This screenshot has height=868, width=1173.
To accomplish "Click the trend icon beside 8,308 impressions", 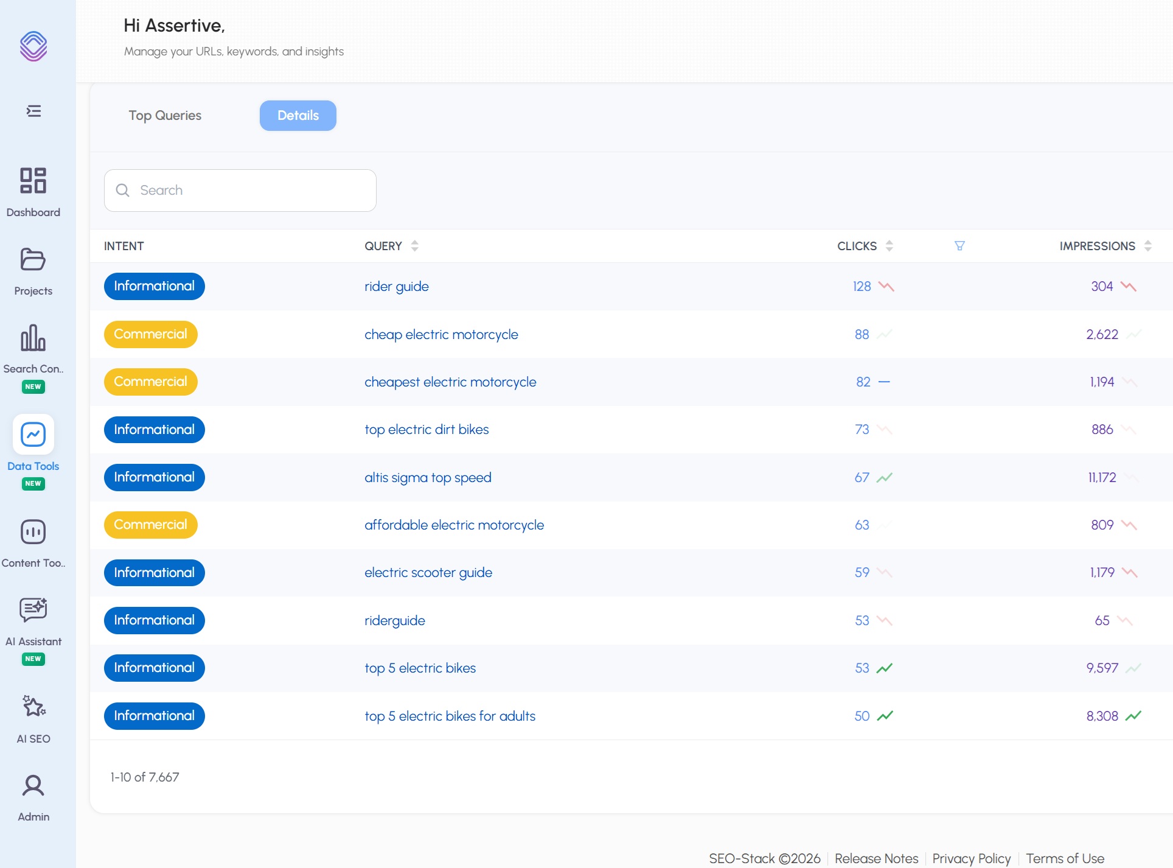I will pos(1133,716).
